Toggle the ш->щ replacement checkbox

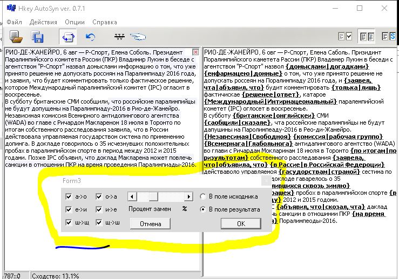pyautogui.click(x=69, y=223)
